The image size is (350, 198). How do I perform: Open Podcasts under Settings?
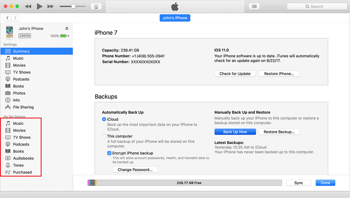37,79
